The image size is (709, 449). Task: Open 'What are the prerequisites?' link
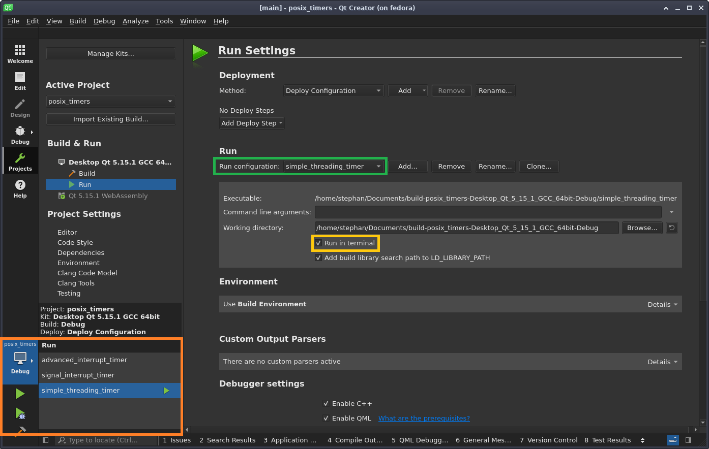pos(424,419)
